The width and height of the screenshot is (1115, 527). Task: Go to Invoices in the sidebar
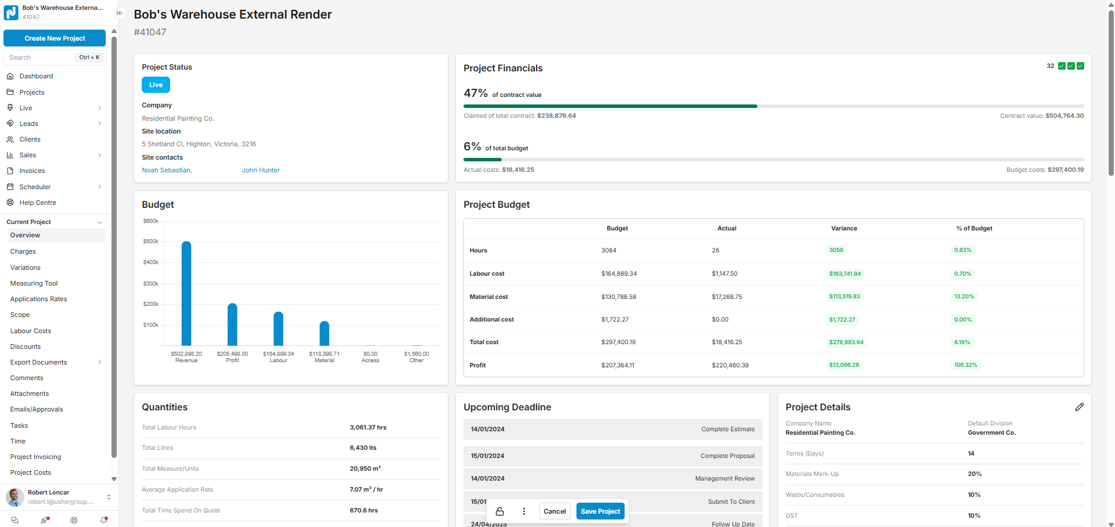pyautogui.click(x=32, y=171)
